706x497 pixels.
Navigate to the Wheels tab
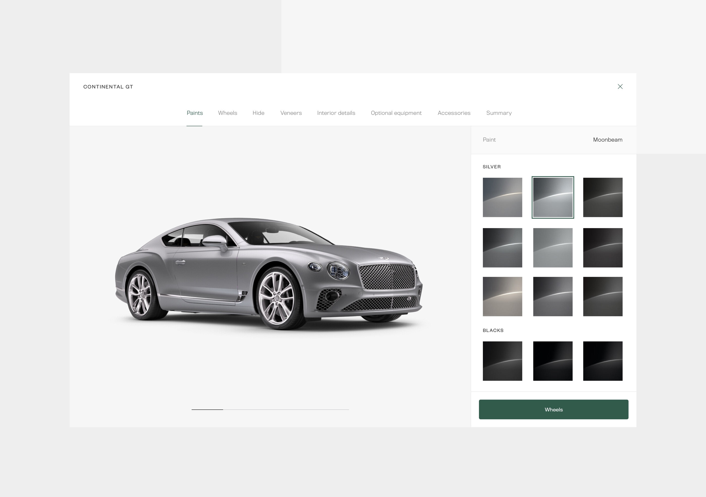click(x=228, y=113)
